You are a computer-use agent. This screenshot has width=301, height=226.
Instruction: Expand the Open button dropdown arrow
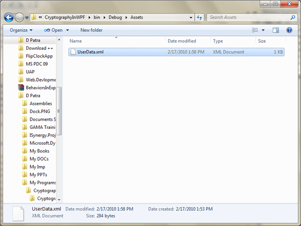pos(68,30)
